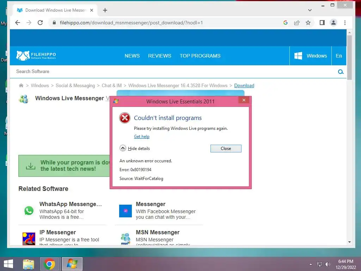The height and width of the screenshot is (271, 361).
Task: Click the Related Software heading
Action: tap(43, 189)
